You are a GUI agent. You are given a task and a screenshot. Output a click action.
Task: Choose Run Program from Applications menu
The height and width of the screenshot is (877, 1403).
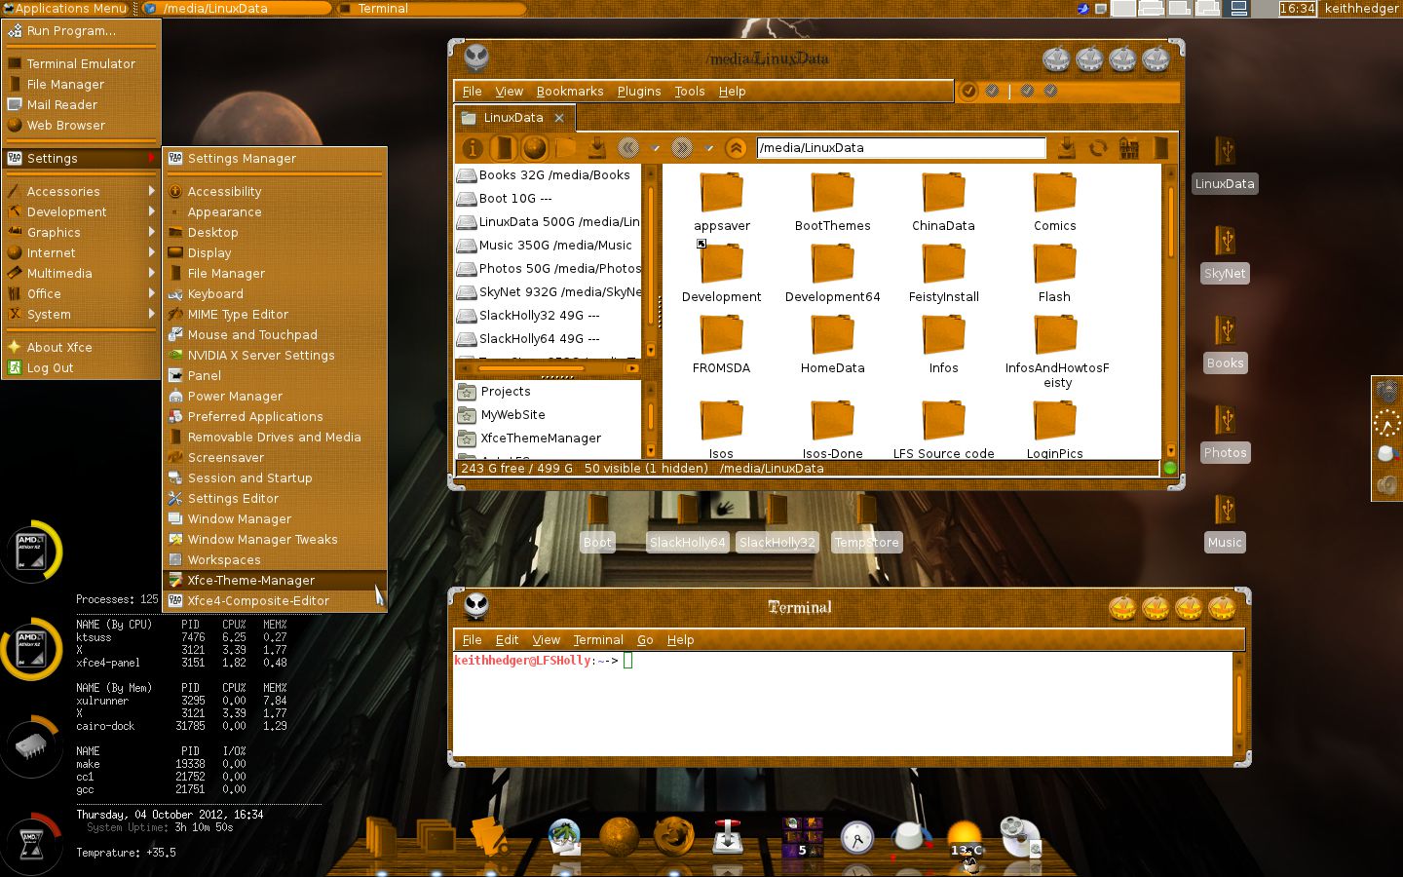(81, 30)
